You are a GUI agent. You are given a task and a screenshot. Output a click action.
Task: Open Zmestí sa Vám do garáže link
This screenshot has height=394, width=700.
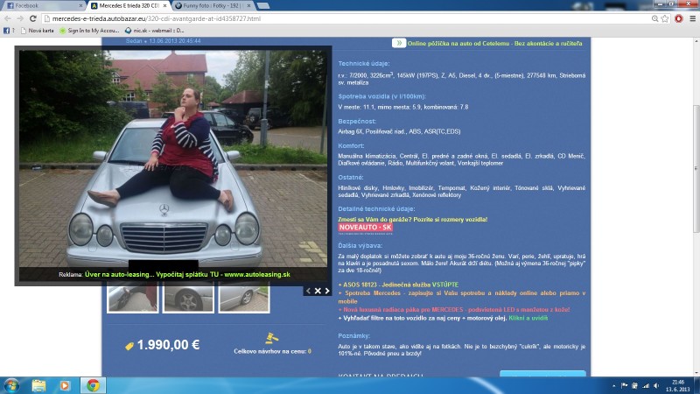(x=412, y=220)
